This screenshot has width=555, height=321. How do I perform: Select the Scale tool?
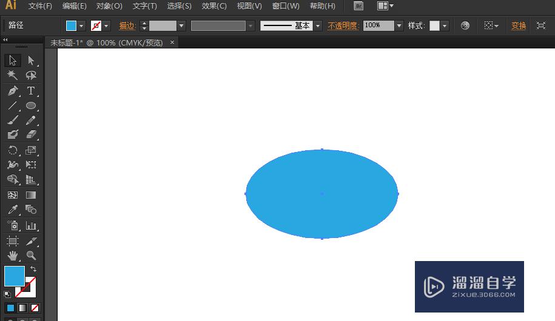pos(31,150)
